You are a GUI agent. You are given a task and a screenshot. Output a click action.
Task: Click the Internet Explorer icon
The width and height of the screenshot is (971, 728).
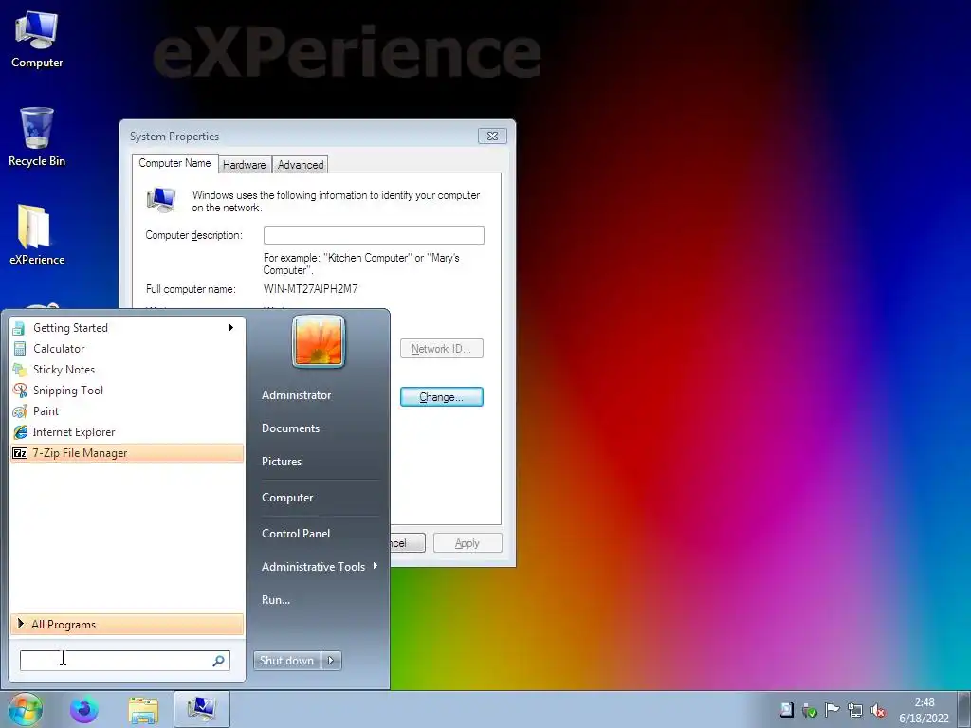point(20,432)
